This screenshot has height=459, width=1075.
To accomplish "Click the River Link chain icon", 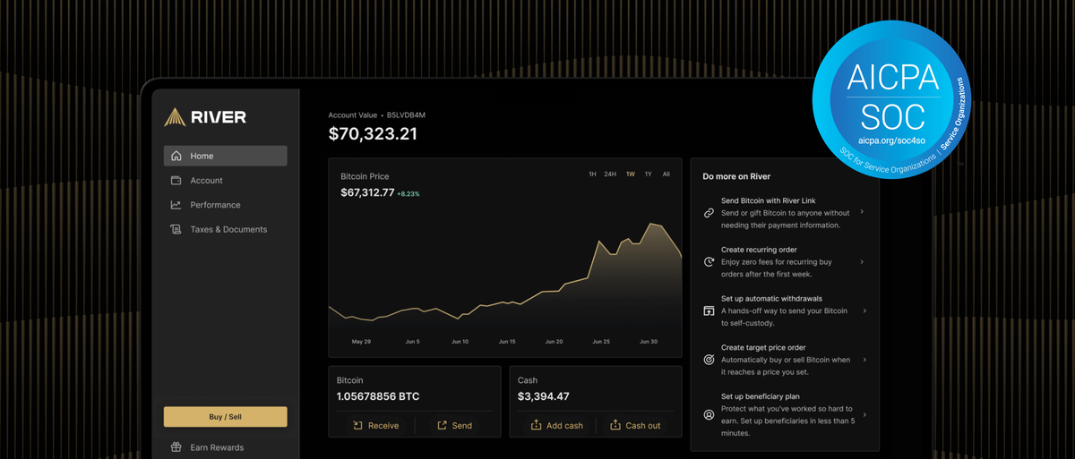I will point(709,213).
